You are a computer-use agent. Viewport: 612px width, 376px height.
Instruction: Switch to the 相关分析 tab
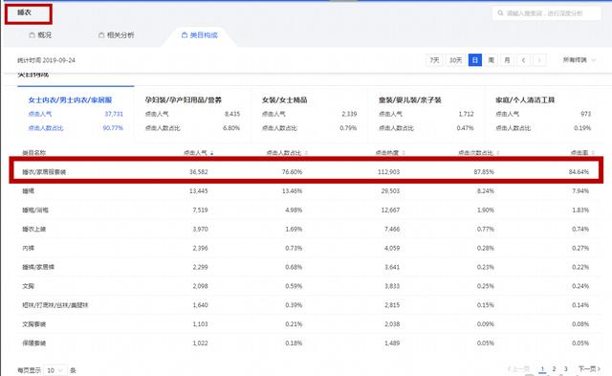[x=117, y=35]
